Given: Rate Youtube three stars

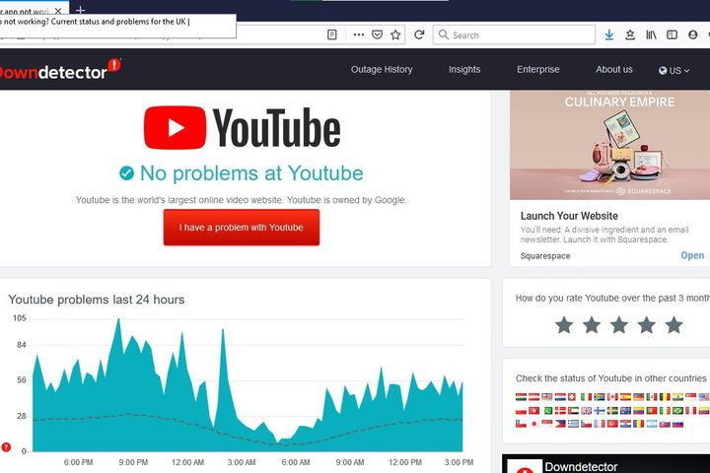Looking at the screenshot, I should tap(619, 325).
